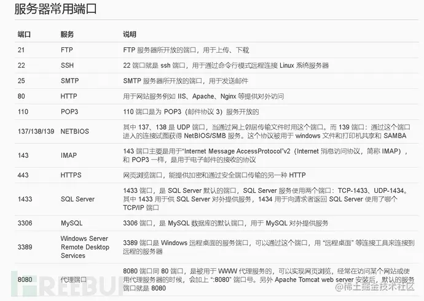424x301 pixels.
Task: Select port number 8080 cell
Action: point(25,279)
